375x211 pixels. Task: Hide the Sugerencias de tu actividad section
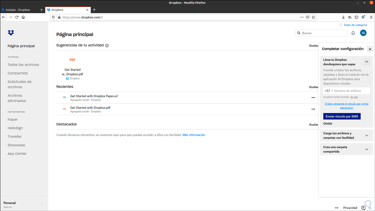[x=313, y=46]
